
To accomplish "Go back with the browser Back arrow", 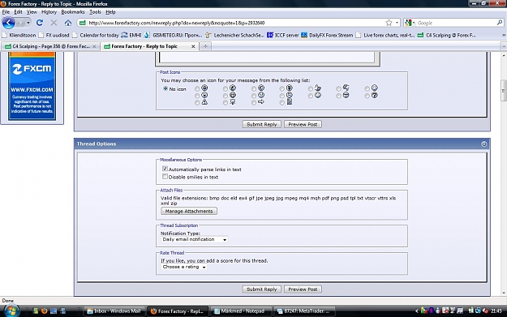I will pyautogui.click(x=8, y=23).
